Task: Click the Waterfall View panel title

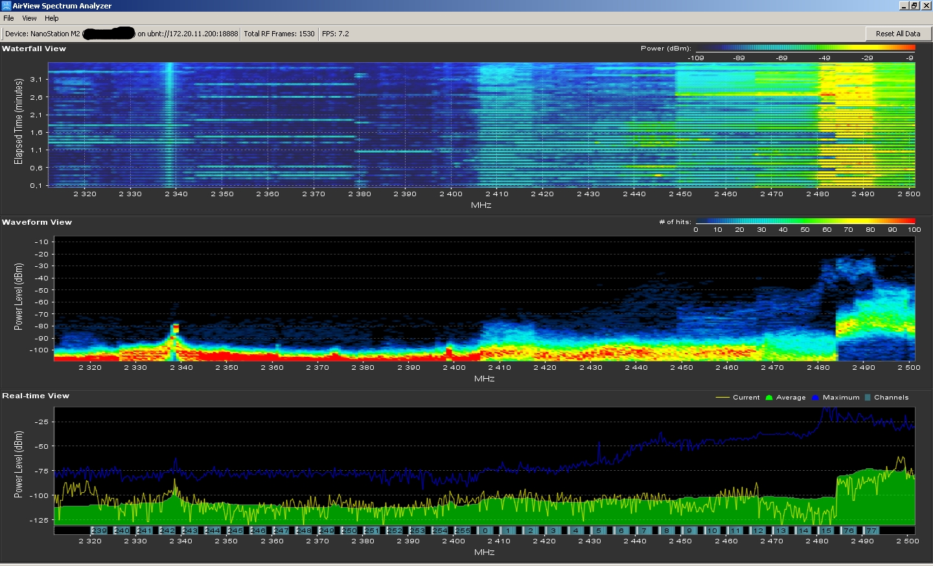Action: click(x=34, y=49)
